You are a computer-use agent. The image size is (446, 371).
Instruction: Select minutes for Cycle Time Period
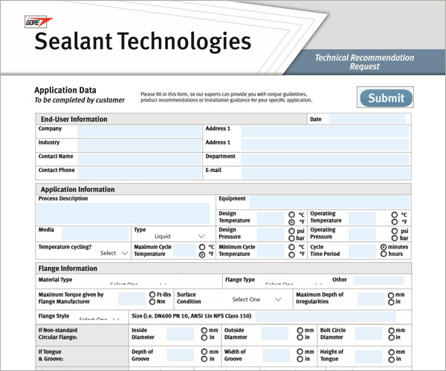pyautogui.click(x=384, y=247)
